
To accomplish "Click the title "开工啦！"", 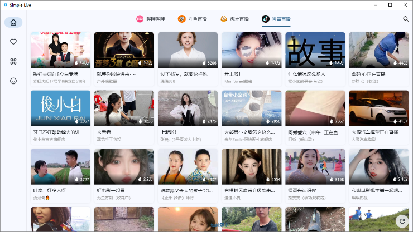I will 232,74.
